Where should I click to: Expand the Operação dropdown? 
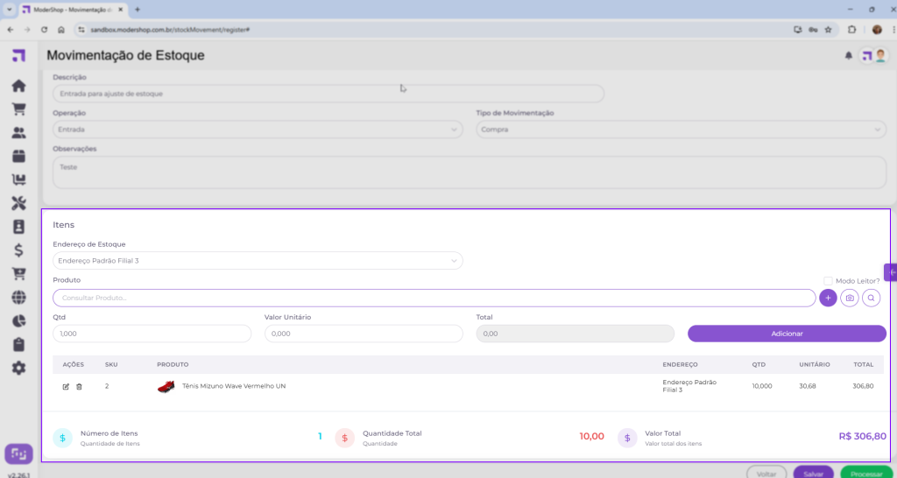(x=258, y=130)
